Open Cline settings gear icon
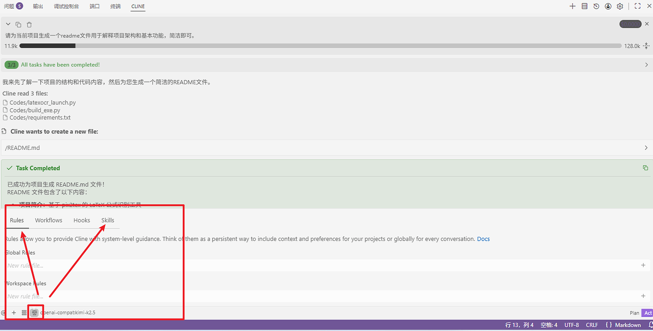Screen dimensions: 653x331 point(620,6)
